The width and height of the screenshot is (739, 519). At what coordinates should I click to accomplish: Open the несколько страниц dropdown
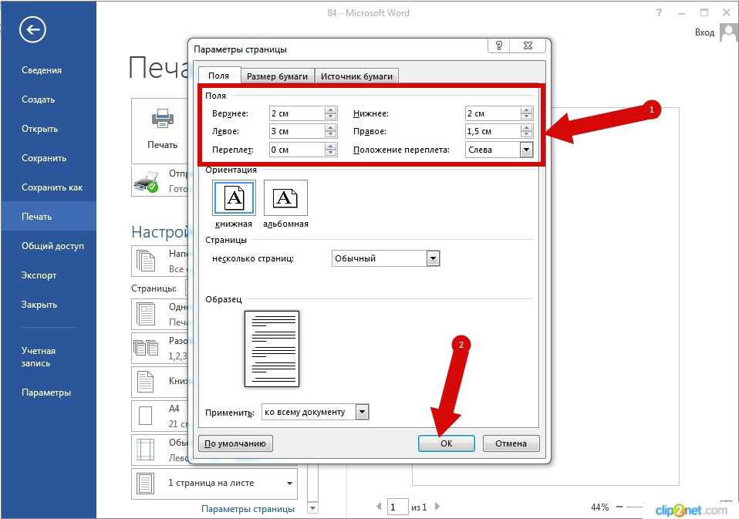click(433, 258)
